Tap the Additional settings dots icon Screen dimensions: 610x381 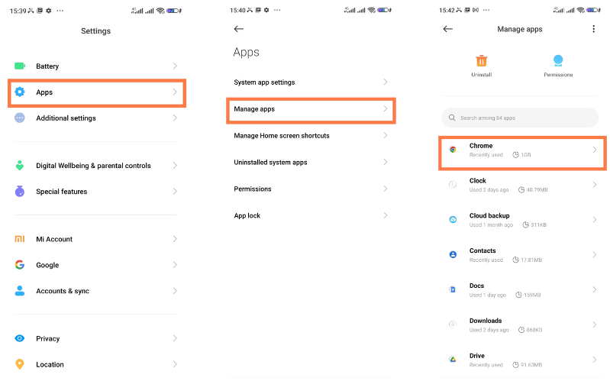coord(19,118)
